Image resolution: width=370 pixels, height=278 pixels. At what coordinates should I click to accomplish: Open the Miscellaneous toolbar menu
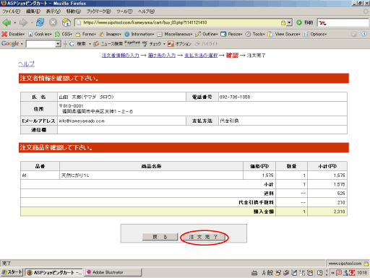coord(175,34)
